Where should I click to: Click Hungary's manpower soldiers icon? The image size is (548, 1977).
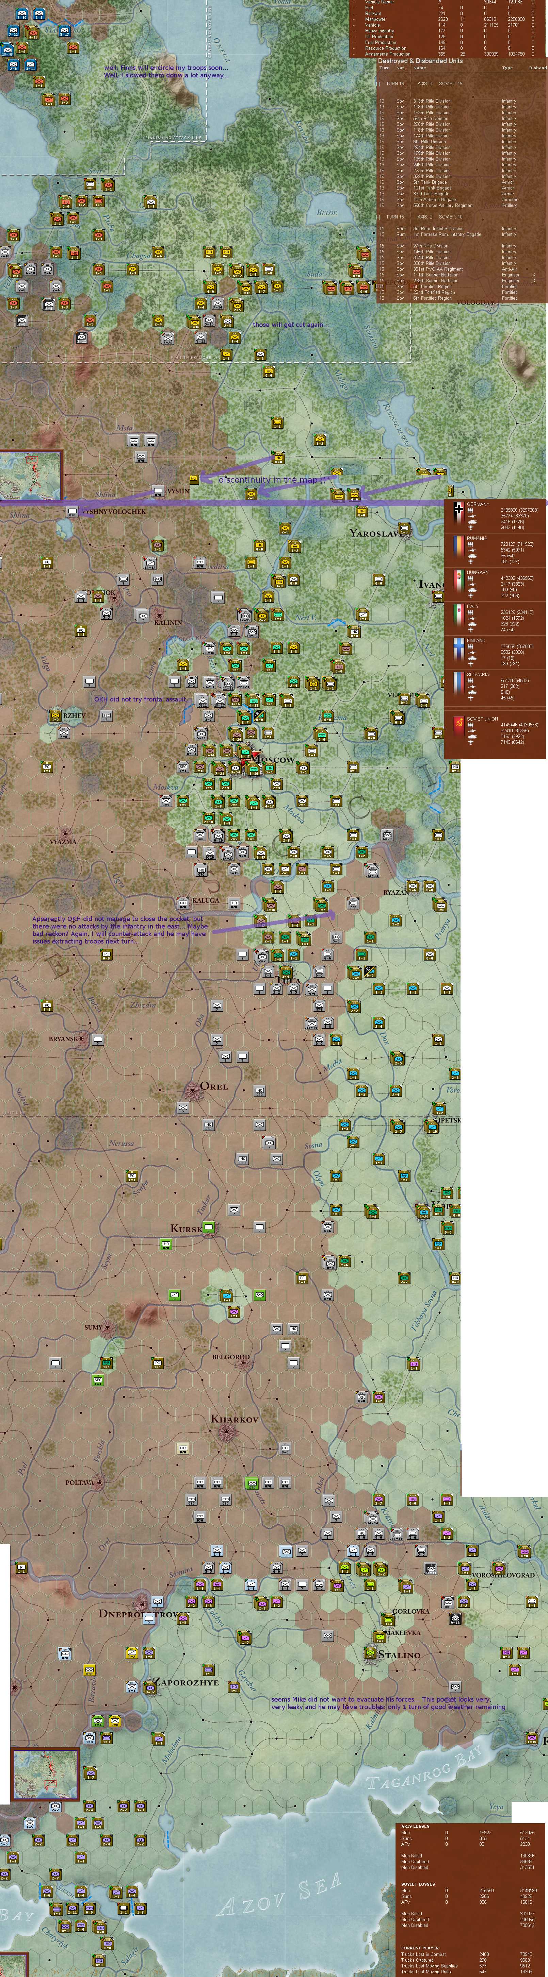tap(471, 579)
